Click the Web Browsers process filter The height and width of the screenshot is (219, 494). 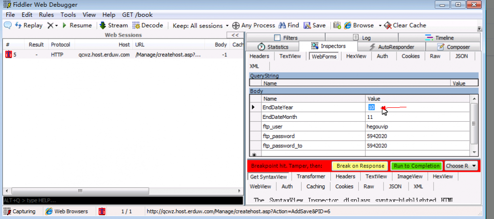67,211
